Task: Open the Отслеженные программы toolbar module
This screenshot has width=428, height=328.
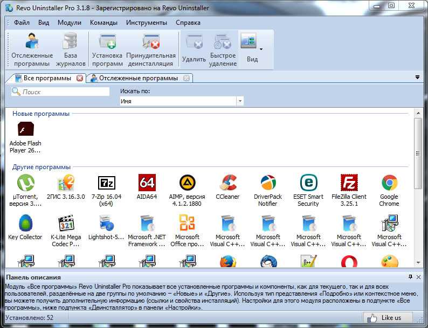Action: [x=32, y=50]
